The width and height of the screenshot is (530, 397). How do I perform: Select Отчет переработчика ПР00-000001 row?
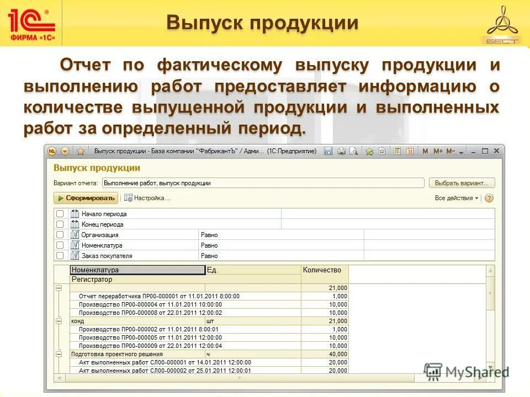[209, 296]
